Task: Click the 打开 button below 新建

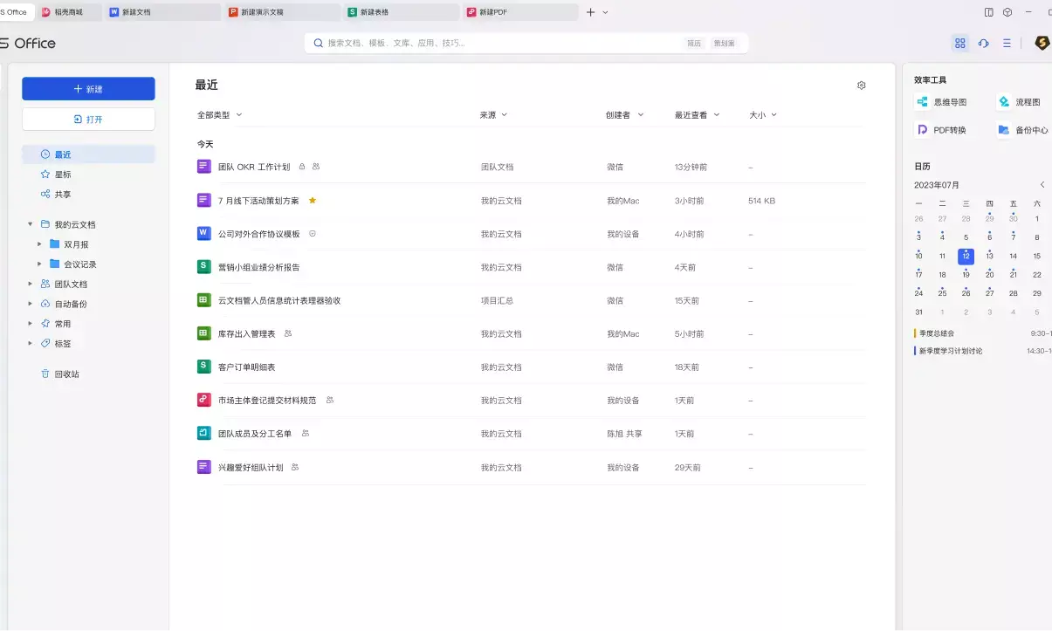Action: coord(88,119)
